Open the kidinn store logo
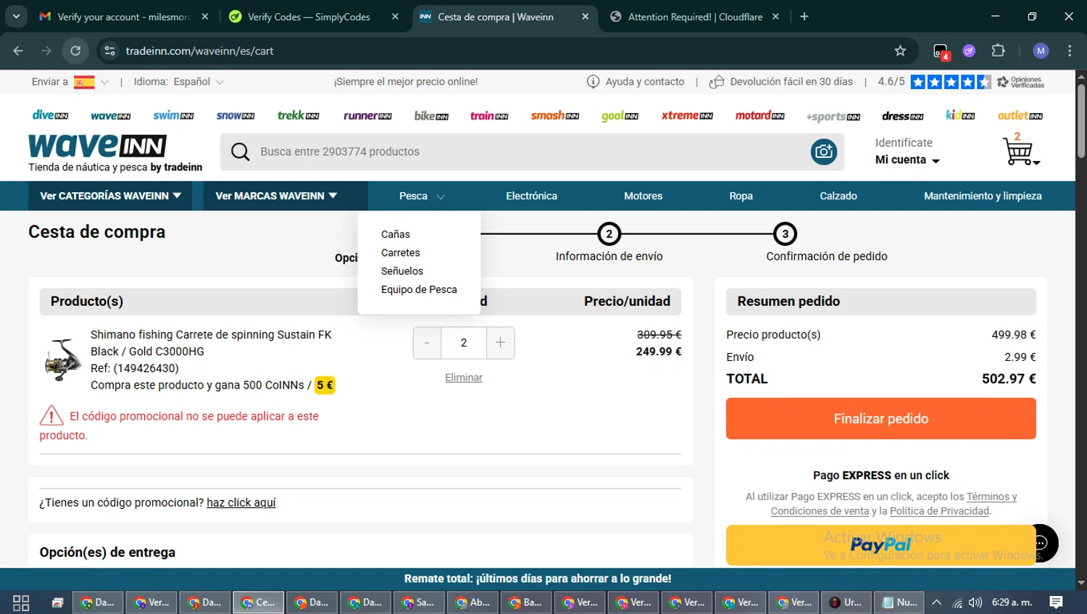 click(x=960, y=115)
